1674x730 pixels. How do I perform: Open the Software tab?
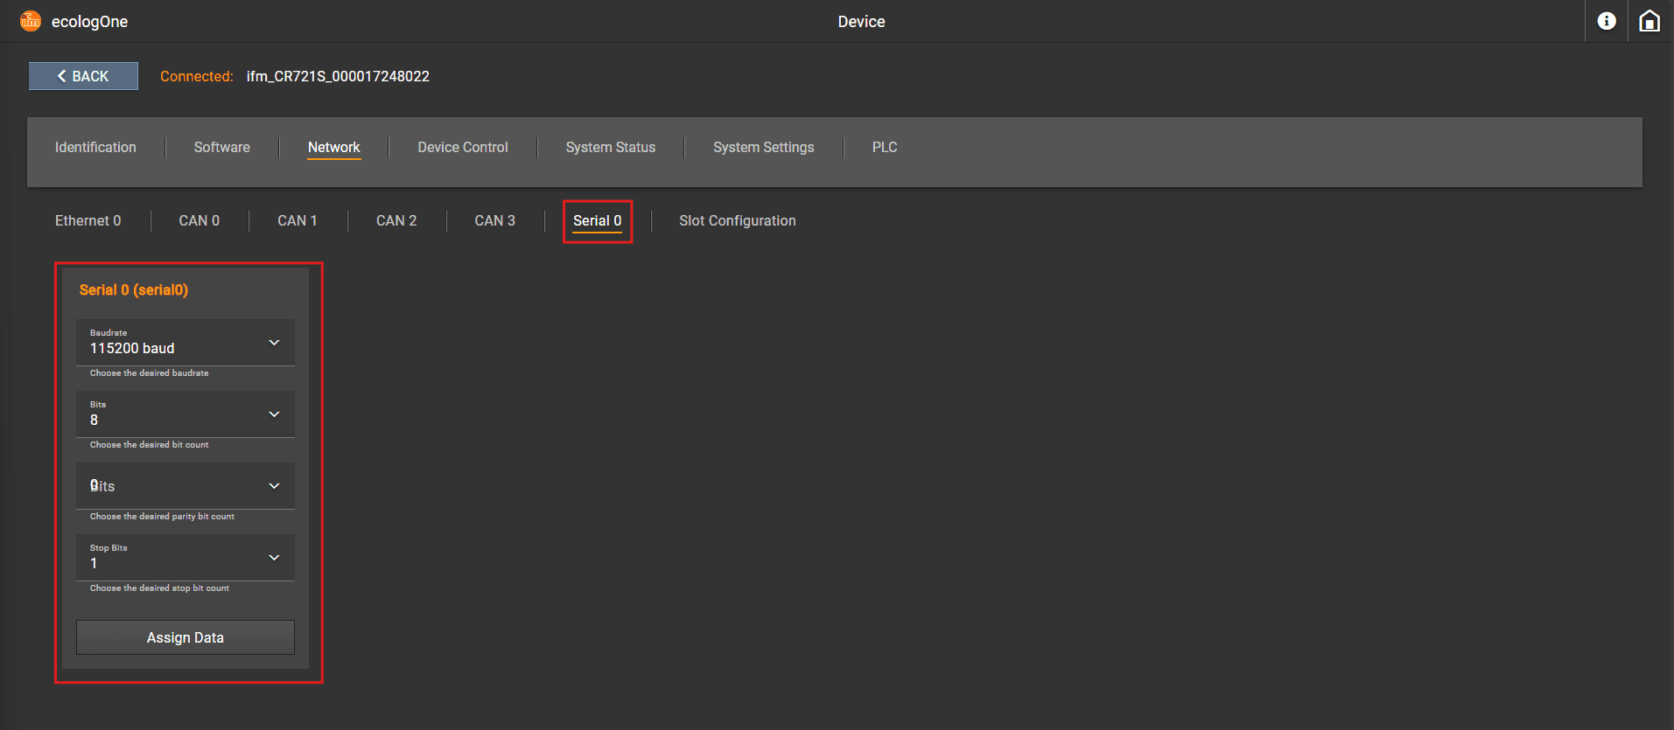(222, 147)
